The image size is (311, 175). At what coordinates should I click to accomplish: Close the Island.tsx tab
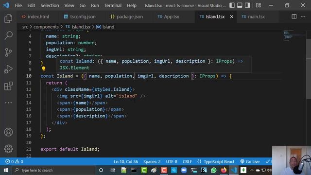[x=231, y=17]
